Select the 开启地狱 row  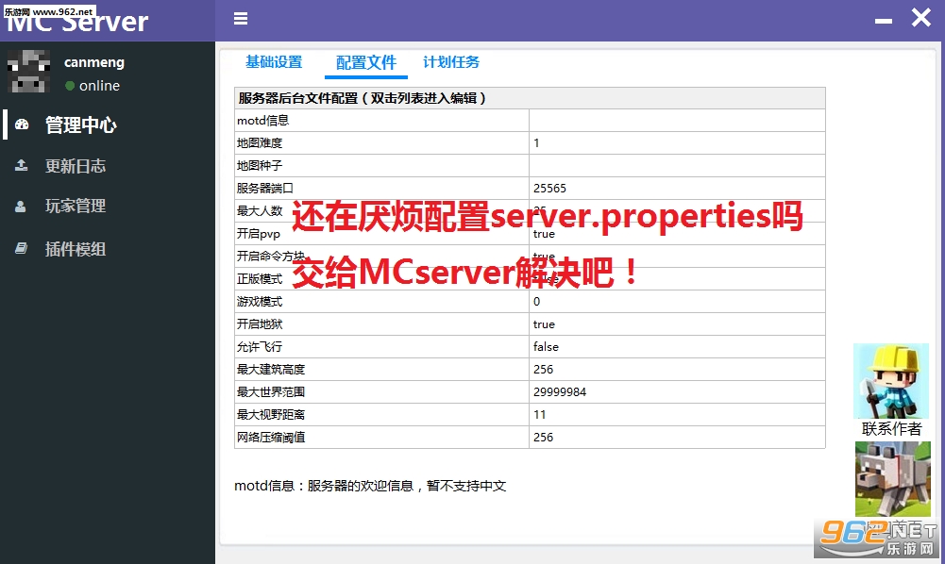tap(530, 323)
